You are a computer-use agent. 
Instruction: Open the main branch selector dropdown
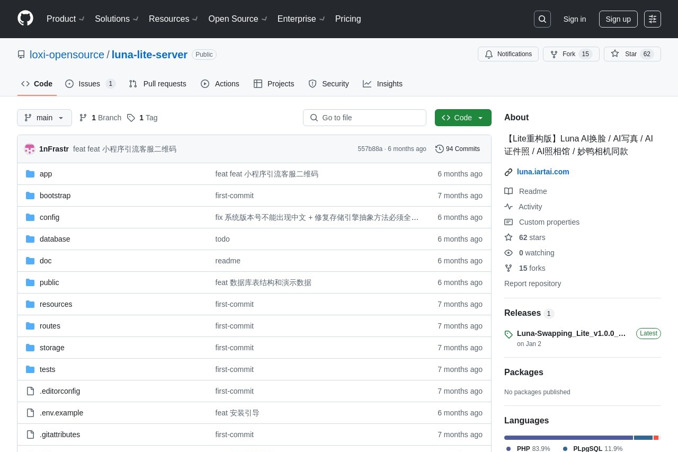[x=44, y=118]
